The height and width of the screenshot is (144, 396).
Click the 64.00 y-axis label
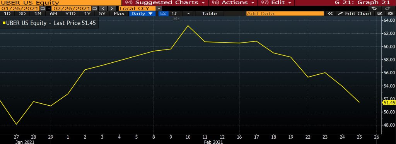pyautogui.click(x=389, y=20)
